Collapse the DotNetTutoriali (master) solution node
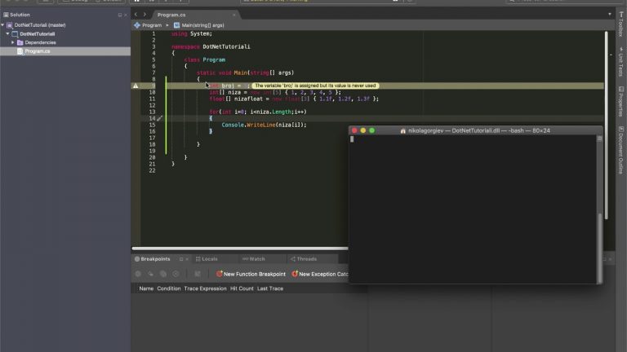This screenshot has height=352, width=627. [2, 25]
